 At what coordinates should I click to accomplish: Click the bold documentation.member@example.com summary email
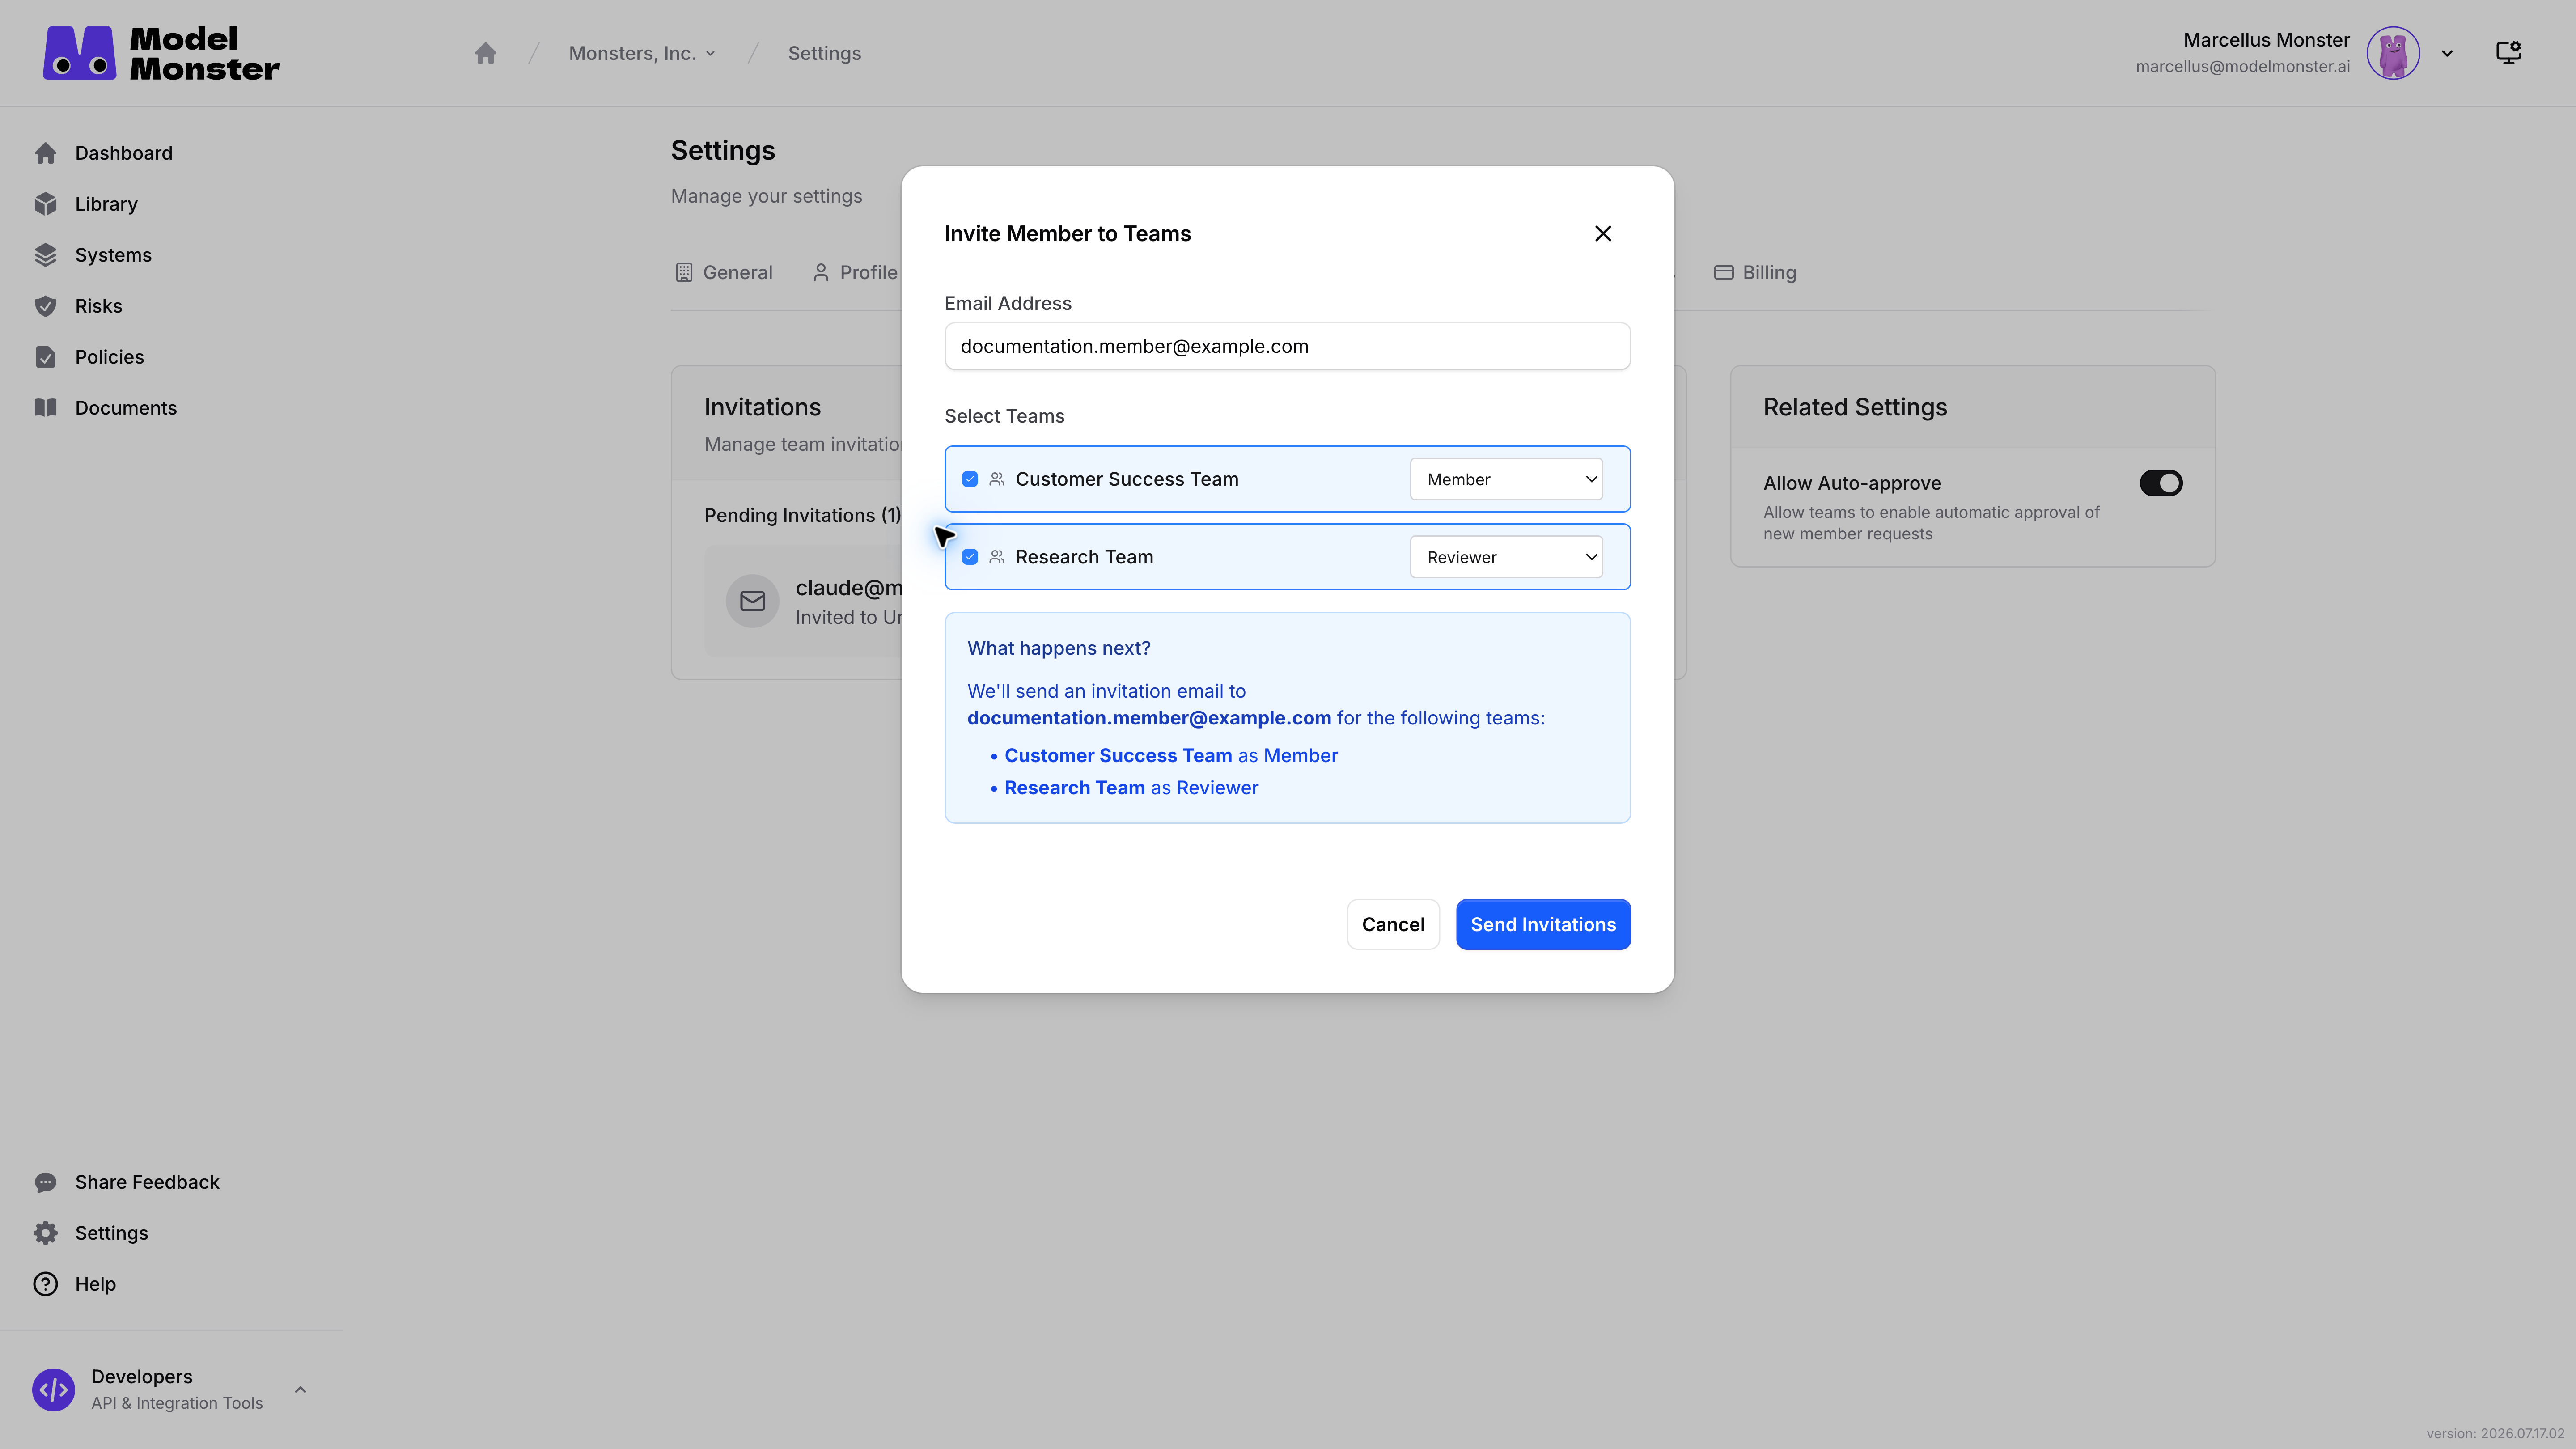coord(1149,718)
